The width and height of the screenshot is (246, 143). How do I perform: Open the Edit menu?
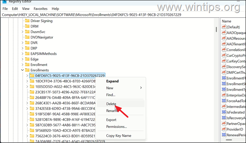(x=15, y=9)
